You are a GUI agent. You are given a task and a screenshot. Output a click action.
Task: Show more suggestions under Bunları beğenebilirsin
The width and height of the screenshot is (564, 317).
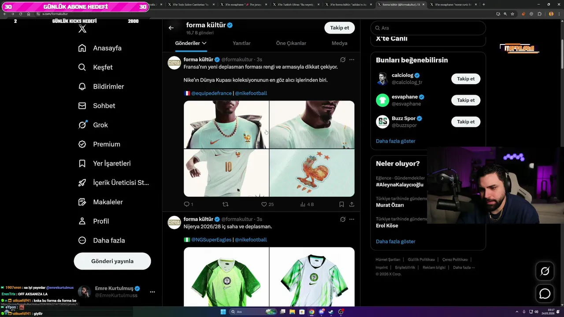396,141
